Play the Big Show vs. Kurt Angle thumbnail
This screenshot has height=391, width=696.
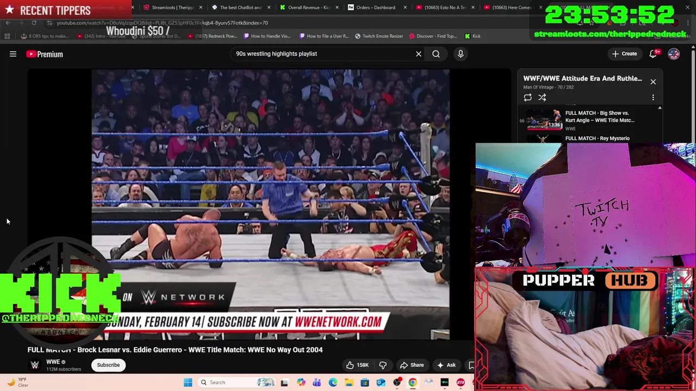[544, 119]
